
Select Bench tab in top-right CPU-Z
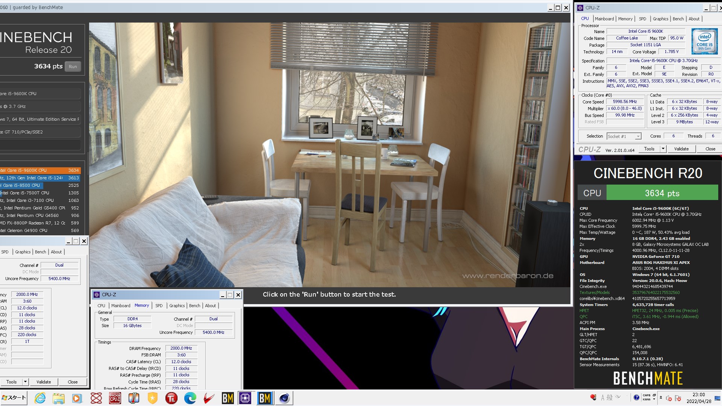coord(678,19)
